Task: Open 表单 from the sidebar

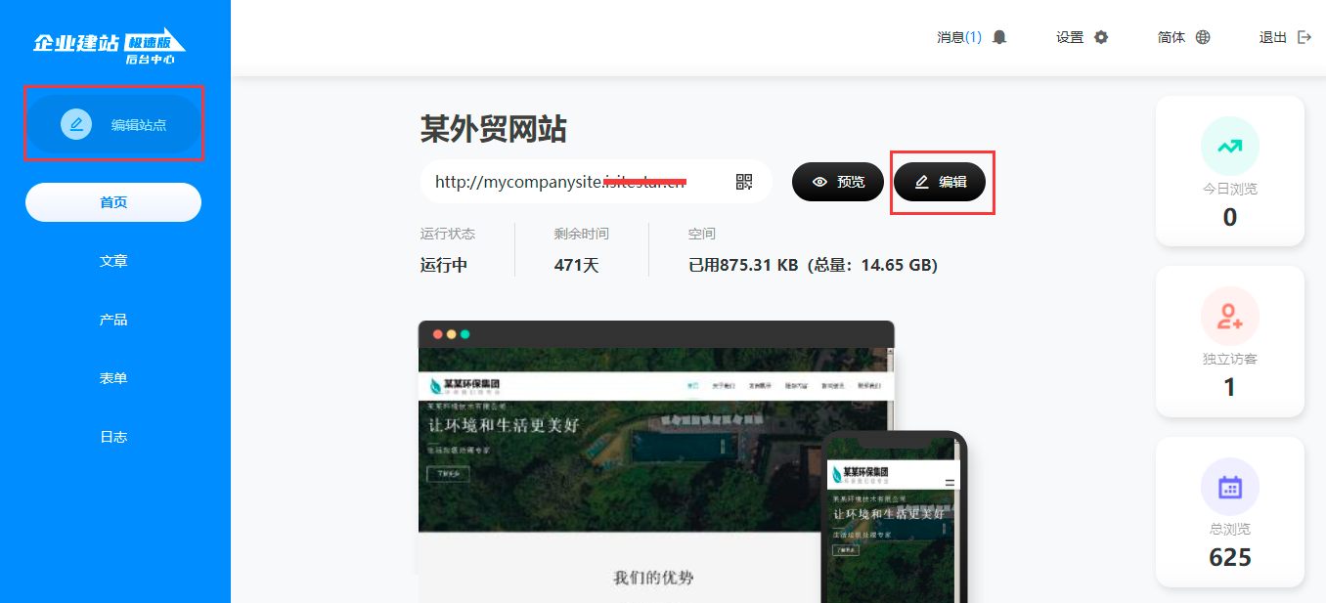Action: 113,378
